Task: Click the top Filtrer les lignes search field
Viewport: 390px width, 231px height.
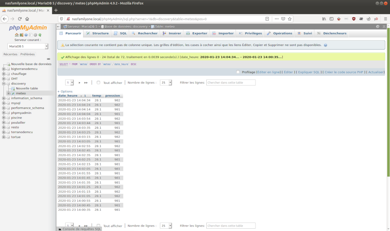Action: 231,83
